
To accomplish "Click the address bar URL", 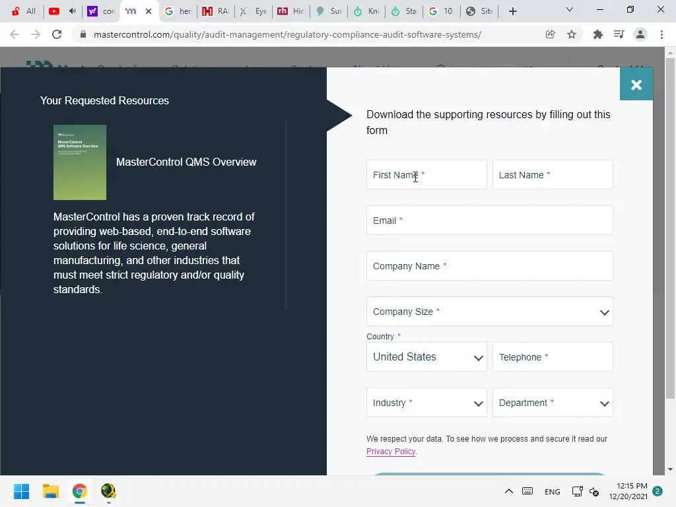I will pos(287,34).
